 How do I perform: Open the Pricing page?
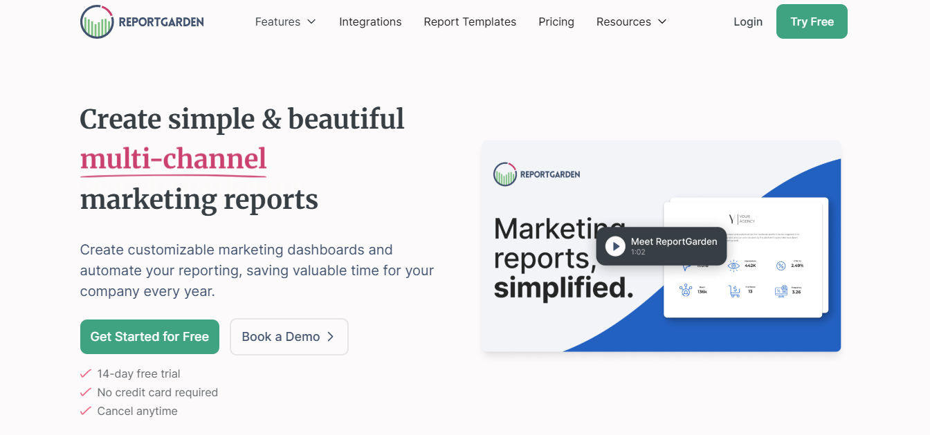[556, 22]
